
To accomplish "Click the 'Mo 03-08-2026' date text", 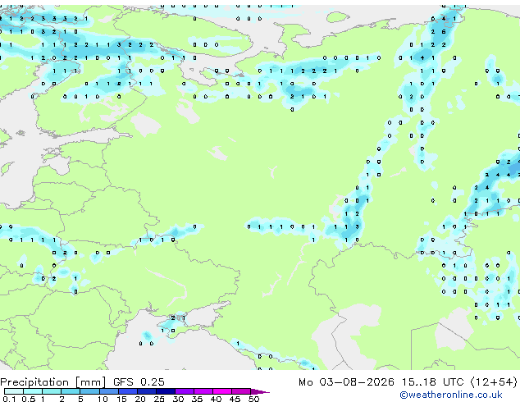I will 346,382.
